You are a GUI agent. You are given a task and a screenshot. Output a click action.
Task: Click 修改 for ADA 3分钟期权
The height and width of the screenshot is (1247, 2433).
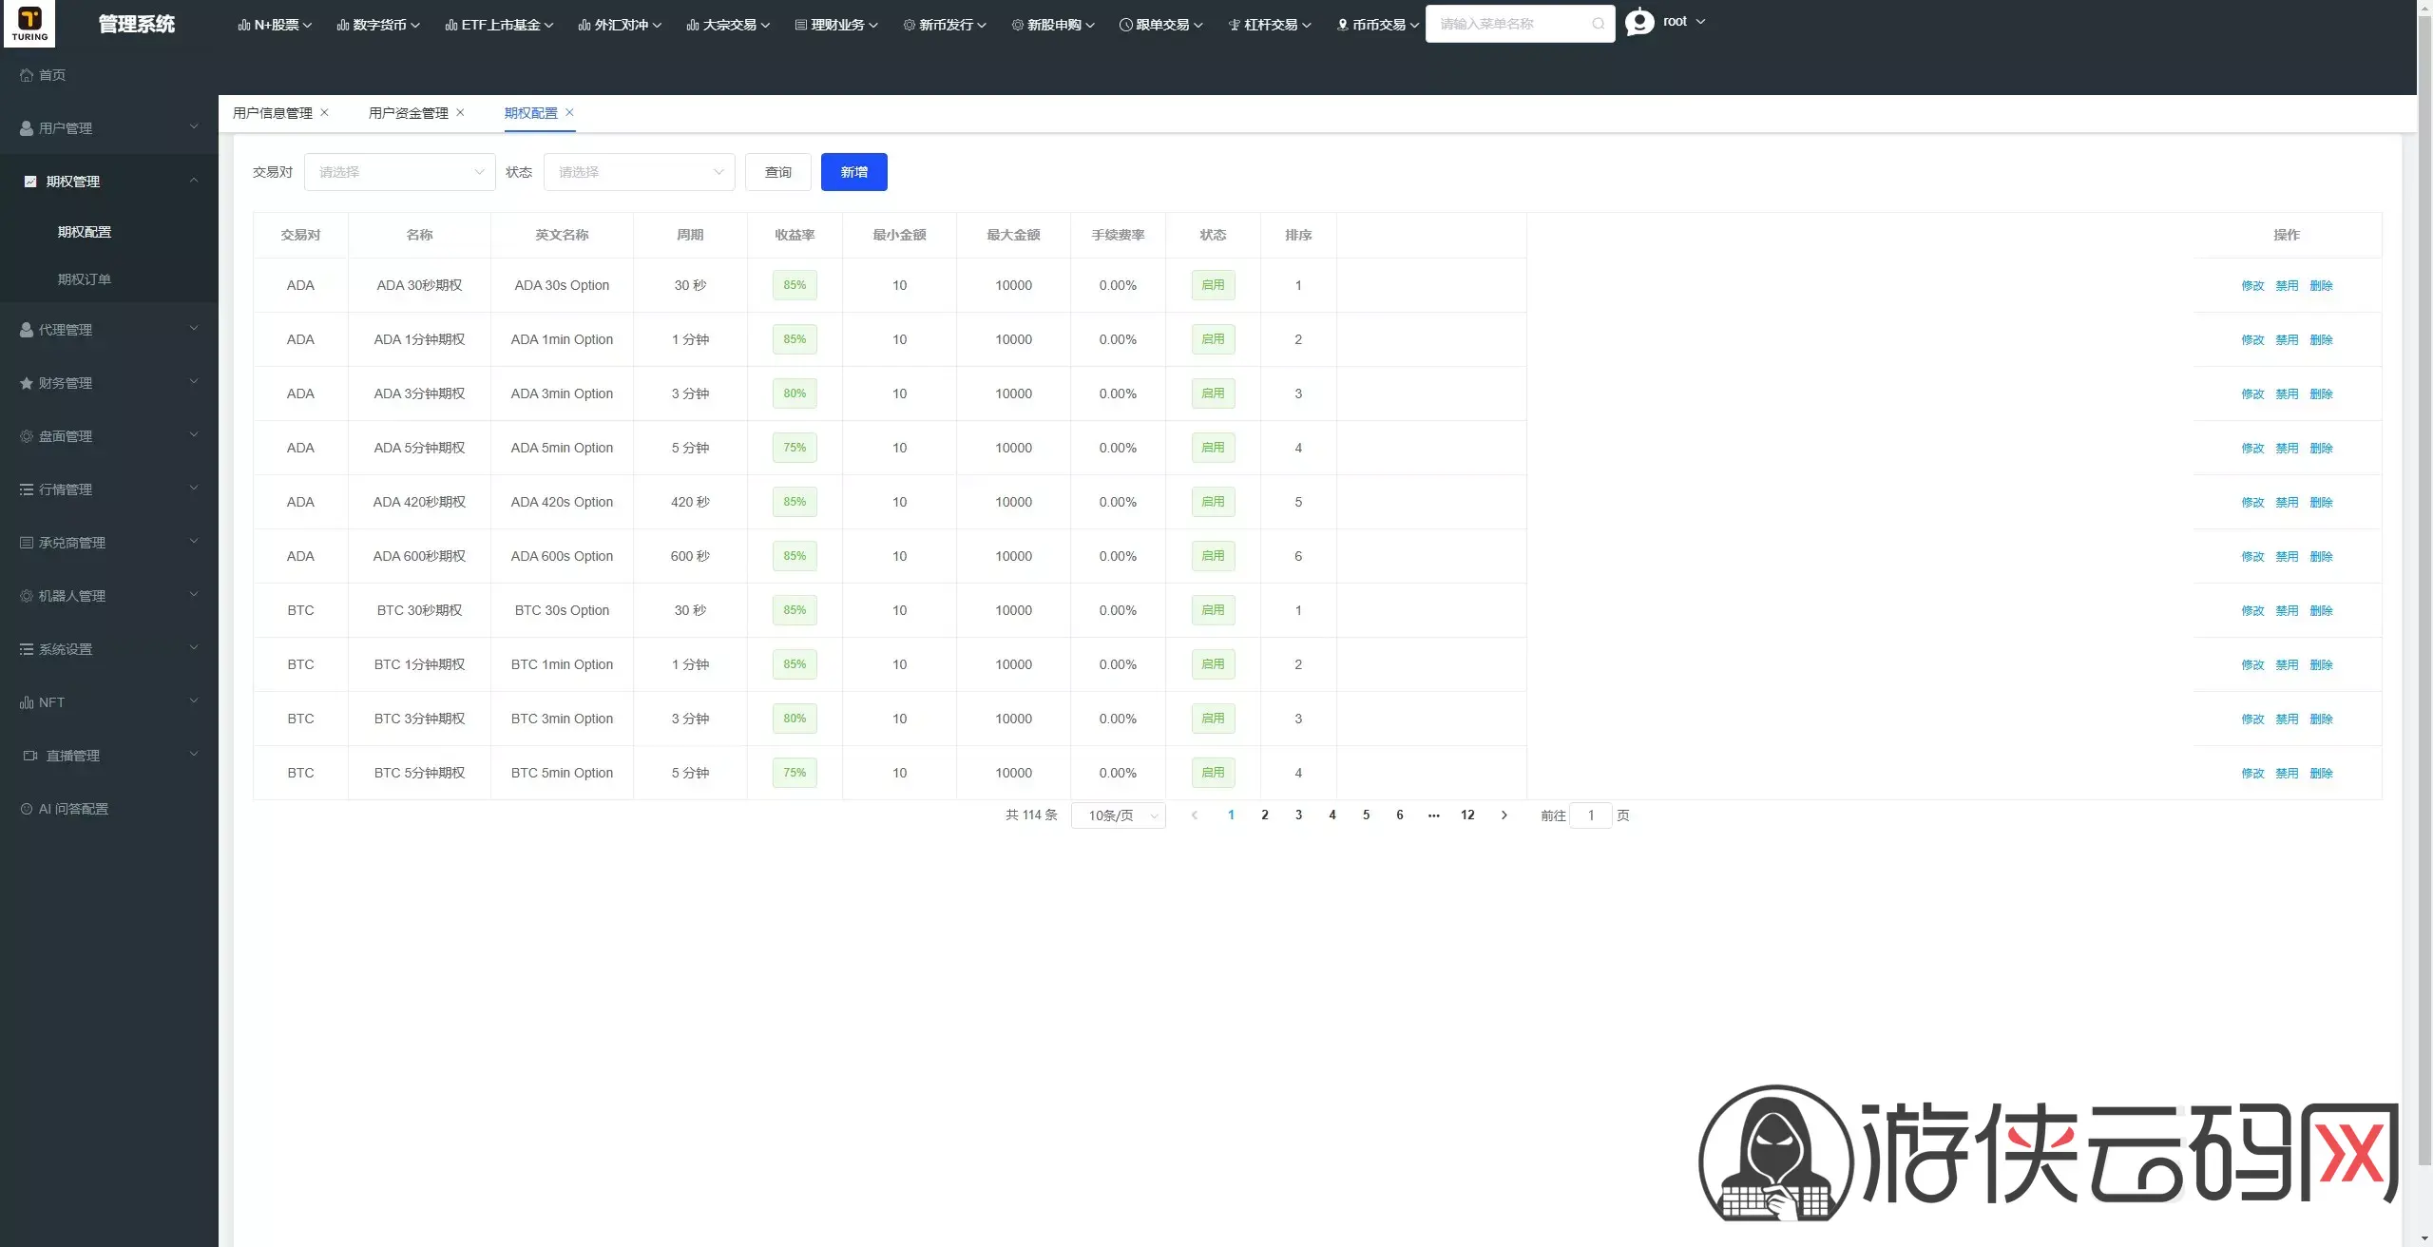(x=2251, y=393)
